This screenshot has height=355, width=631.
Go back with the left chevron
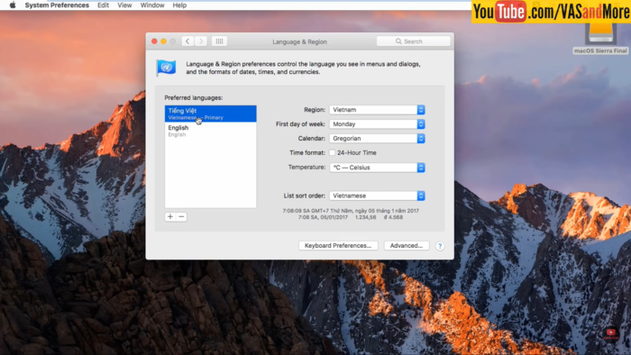[x=187, y=41]
